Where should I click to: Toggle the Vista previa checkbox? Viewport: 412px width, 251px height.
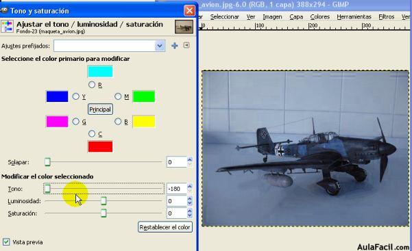point(5,242)
